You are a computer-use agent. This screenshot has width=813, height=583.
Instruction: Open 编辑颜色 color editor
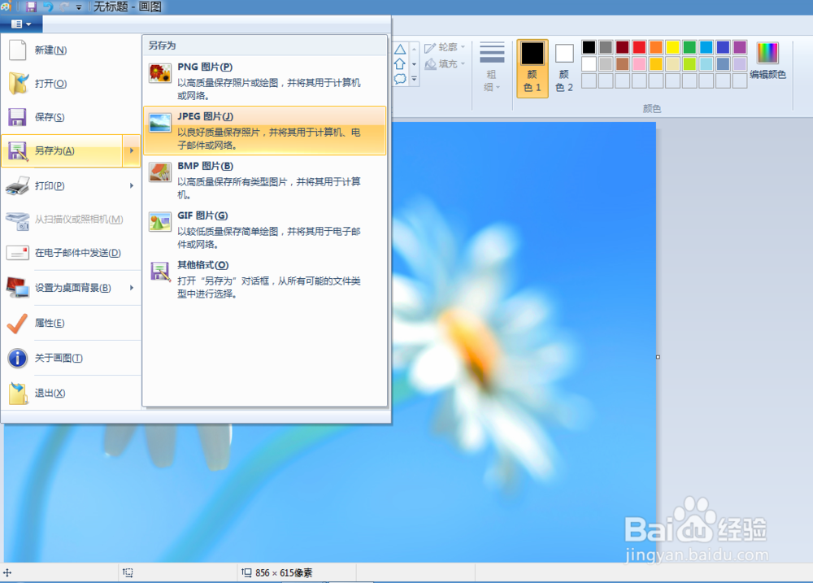tap(768, 60)
